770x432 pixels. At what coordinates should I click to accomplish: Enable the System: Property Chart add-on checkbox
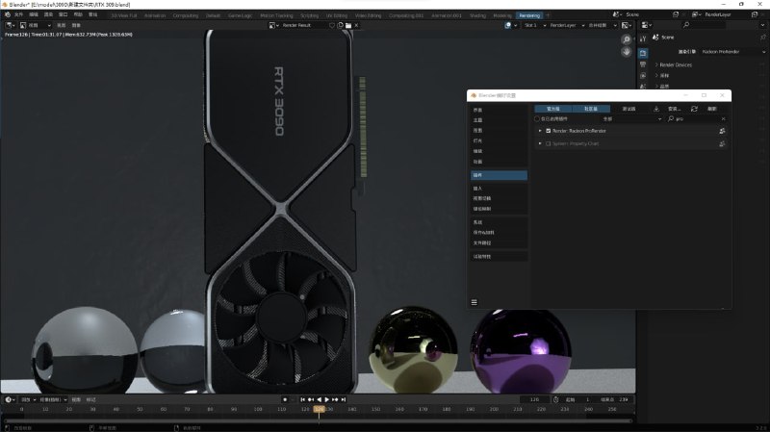coord(548,143)
